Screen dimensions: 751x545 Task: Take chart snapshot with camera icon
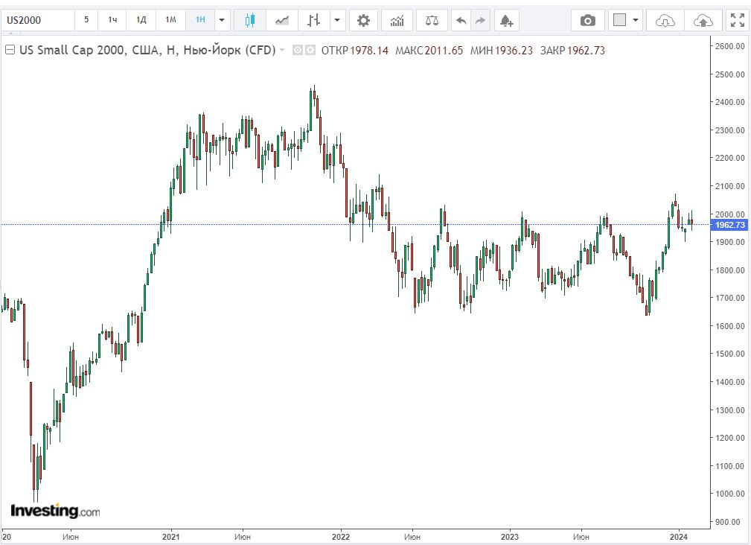coord(588,20)
